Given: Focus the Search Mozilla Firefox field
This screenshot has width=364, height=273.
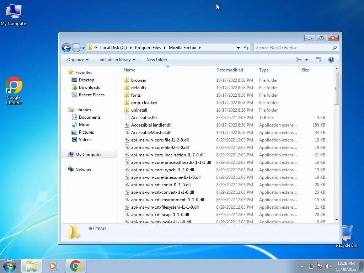Looking at the screenshot, I should [296, 48].
